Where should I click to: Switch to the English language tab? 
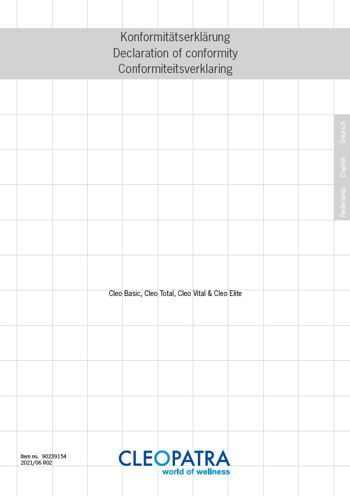click(343, 167)
